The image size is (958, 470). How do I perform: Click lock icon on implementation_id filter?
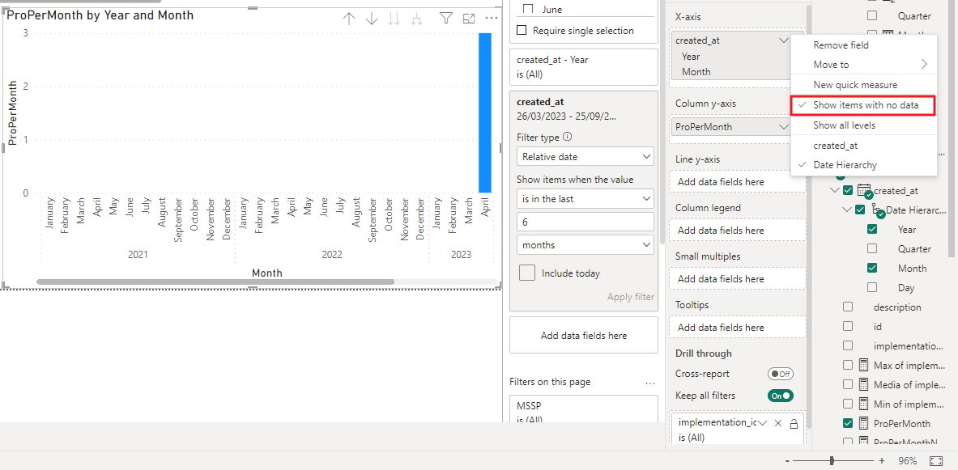point(794,424)
